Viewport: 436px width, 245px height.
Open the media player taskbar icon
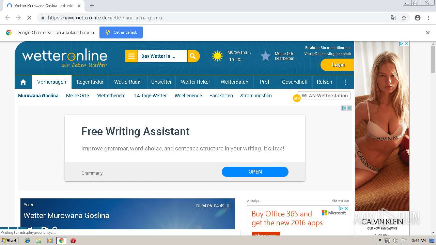(50, 241)
